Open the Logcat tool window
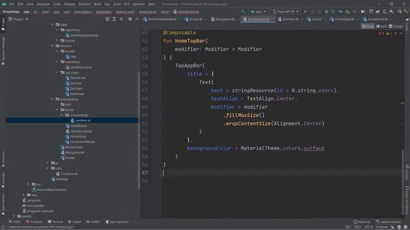The image size is (410, 230). point(75,222)
